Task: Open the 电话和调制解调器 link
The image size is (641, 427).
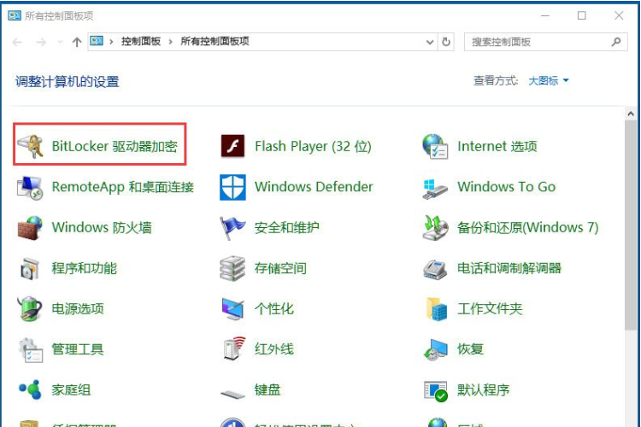Action: [x=509, y=268]
